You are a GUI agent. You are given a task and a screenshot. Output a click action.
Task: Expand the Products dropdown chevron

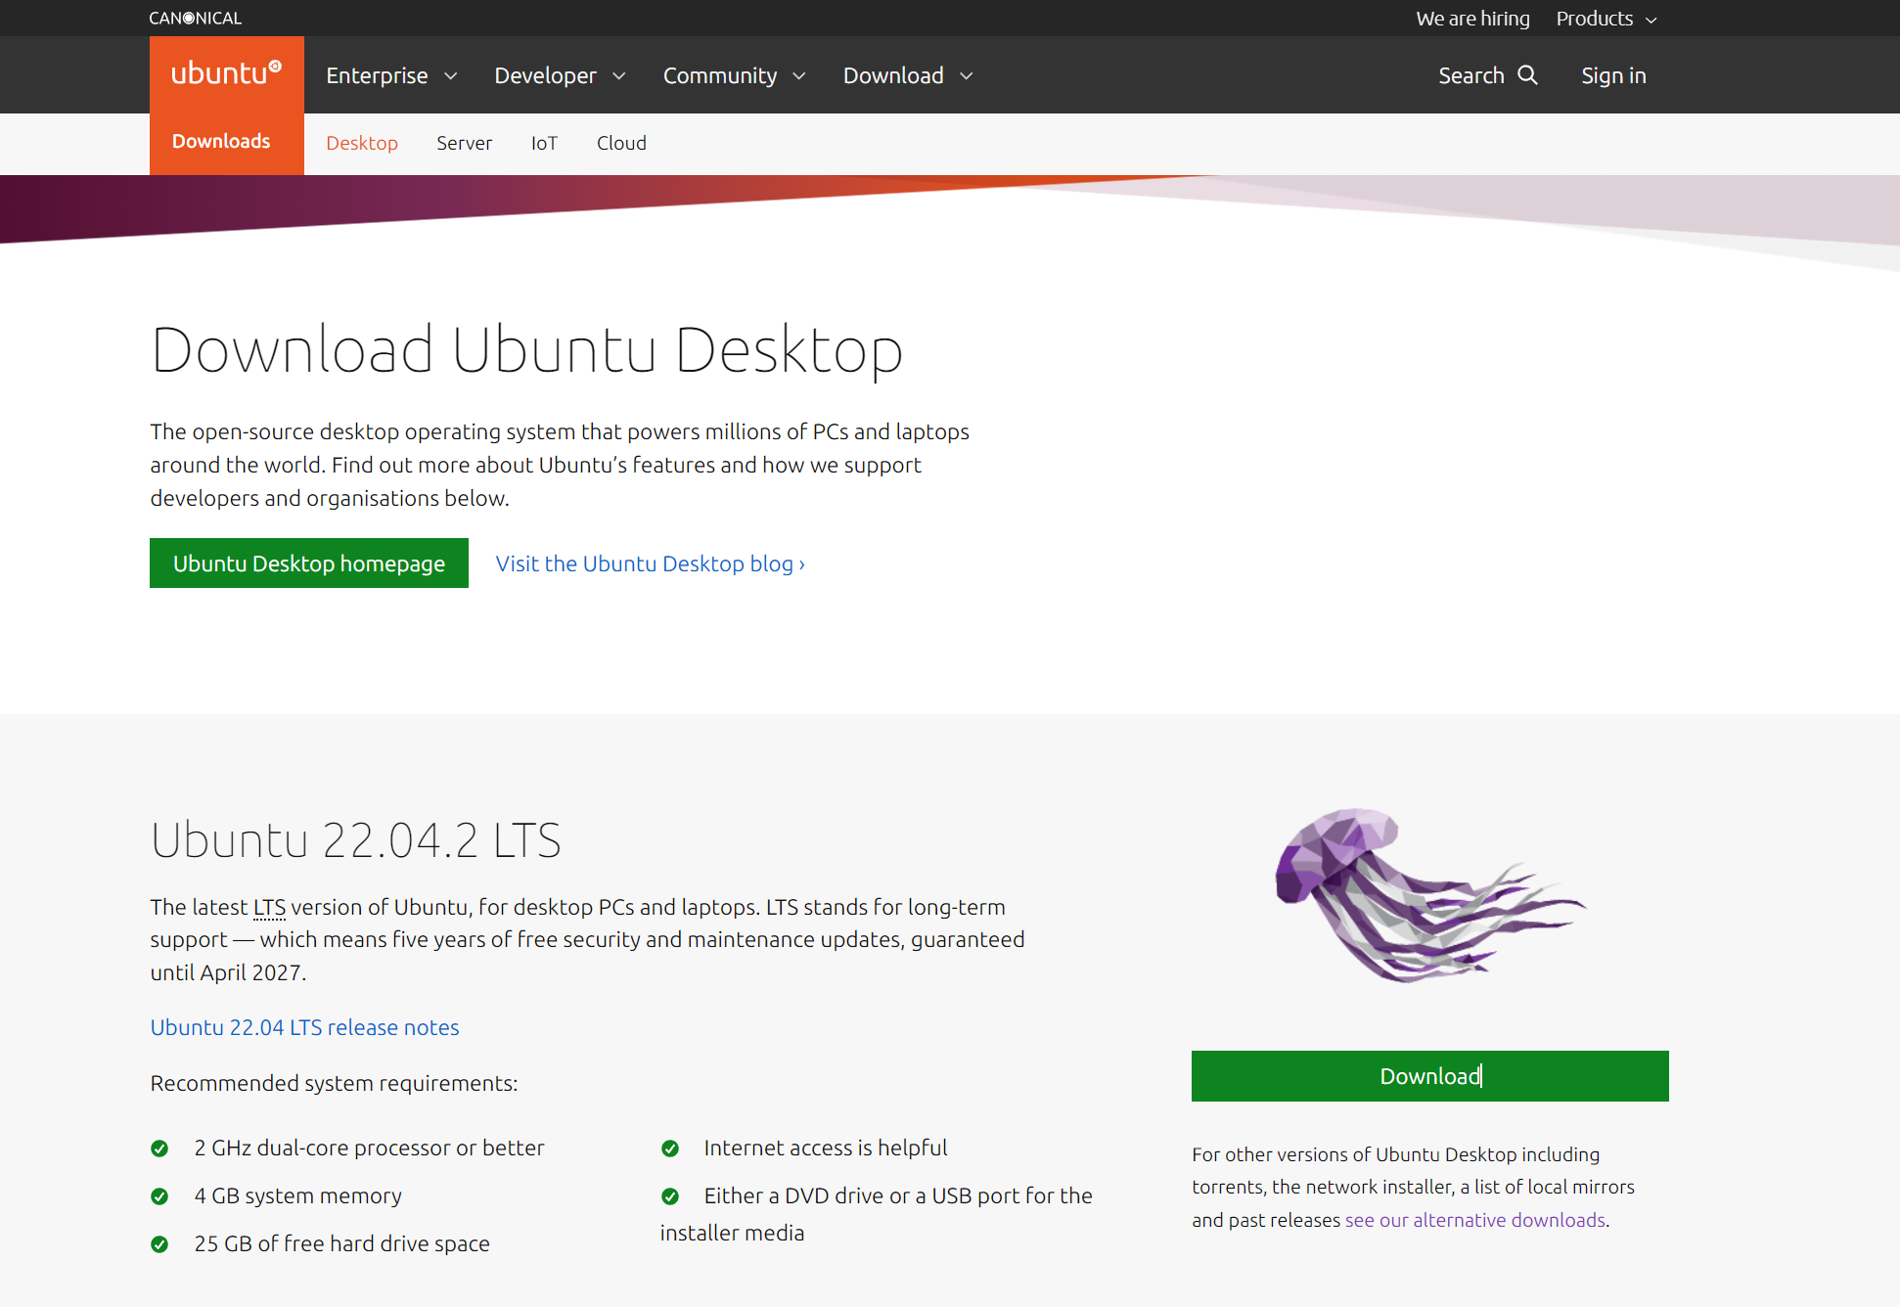click(x=1651, y=20)
